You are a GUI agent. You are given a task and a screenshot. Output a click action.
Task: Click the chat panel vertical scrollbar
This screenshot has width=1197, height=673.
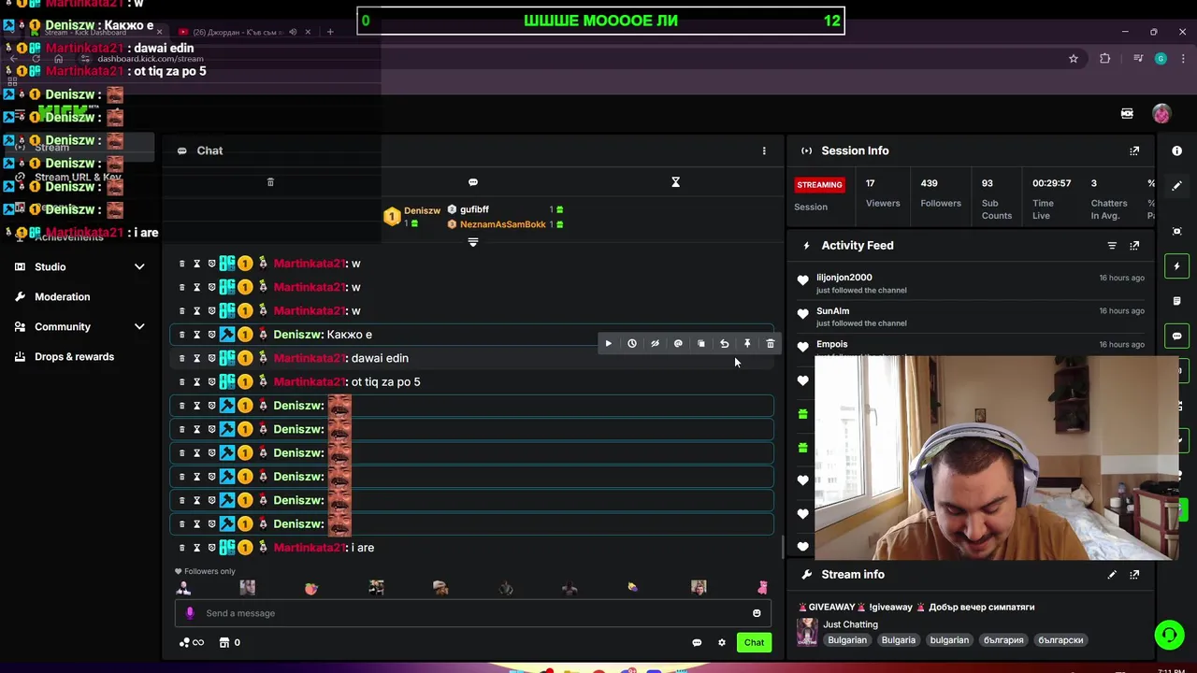point(782,547)
